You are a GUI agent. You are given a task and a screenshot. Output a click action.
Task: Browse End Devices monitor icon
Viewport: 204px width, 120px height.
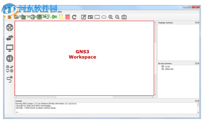(x=10, y=48)
